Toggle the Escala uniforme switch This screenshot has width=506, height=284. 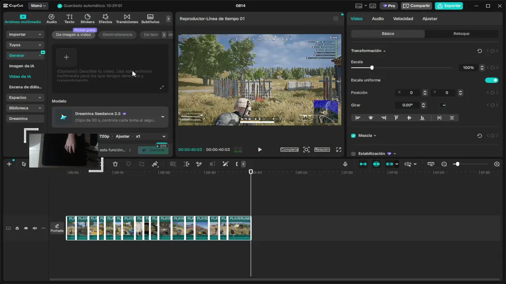pos(491,80)
